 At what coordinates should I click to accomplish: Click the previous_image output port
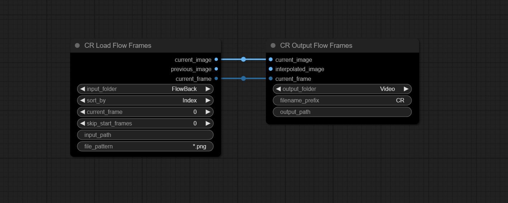[216, 69]
